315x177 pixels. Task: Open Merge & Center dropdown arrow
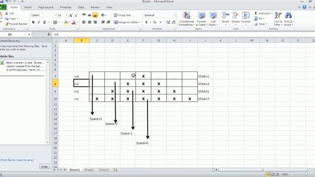click(140, 22)
